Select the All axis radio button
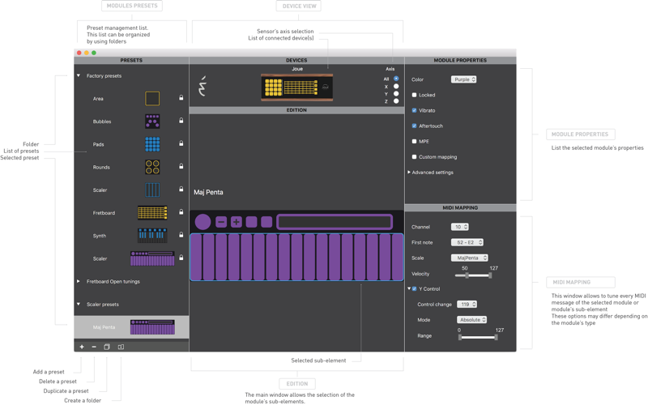This screenshot has width=648, height=405. pos(396,79)
